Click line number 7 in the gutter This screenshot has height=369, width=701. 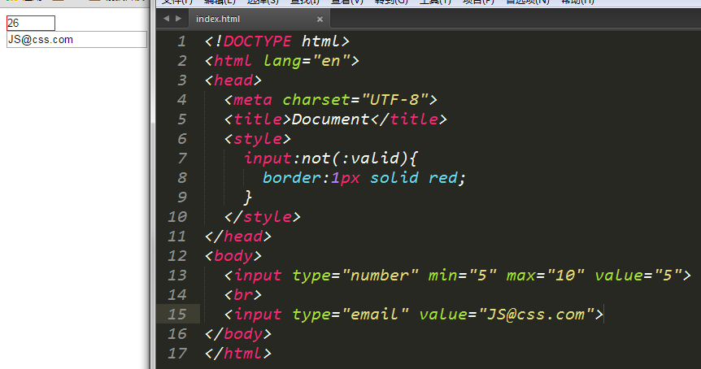point(181,158)
